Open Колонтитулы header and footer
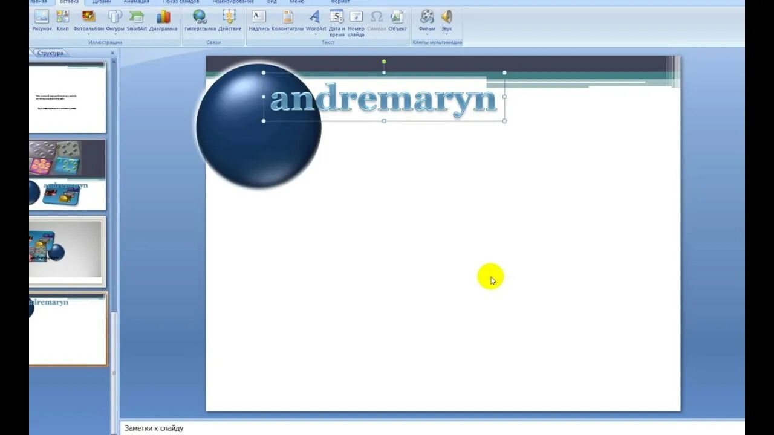This screenshot has height=435, width=774. click(288, 21)
